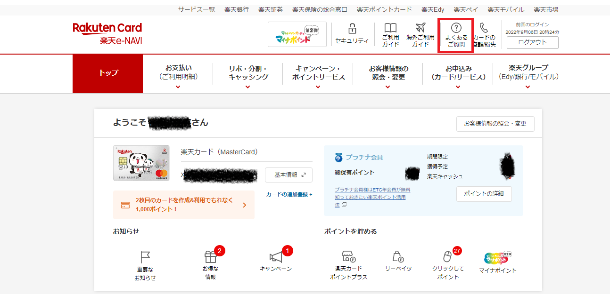Open 楽天市場 top link

click(546, 9)
